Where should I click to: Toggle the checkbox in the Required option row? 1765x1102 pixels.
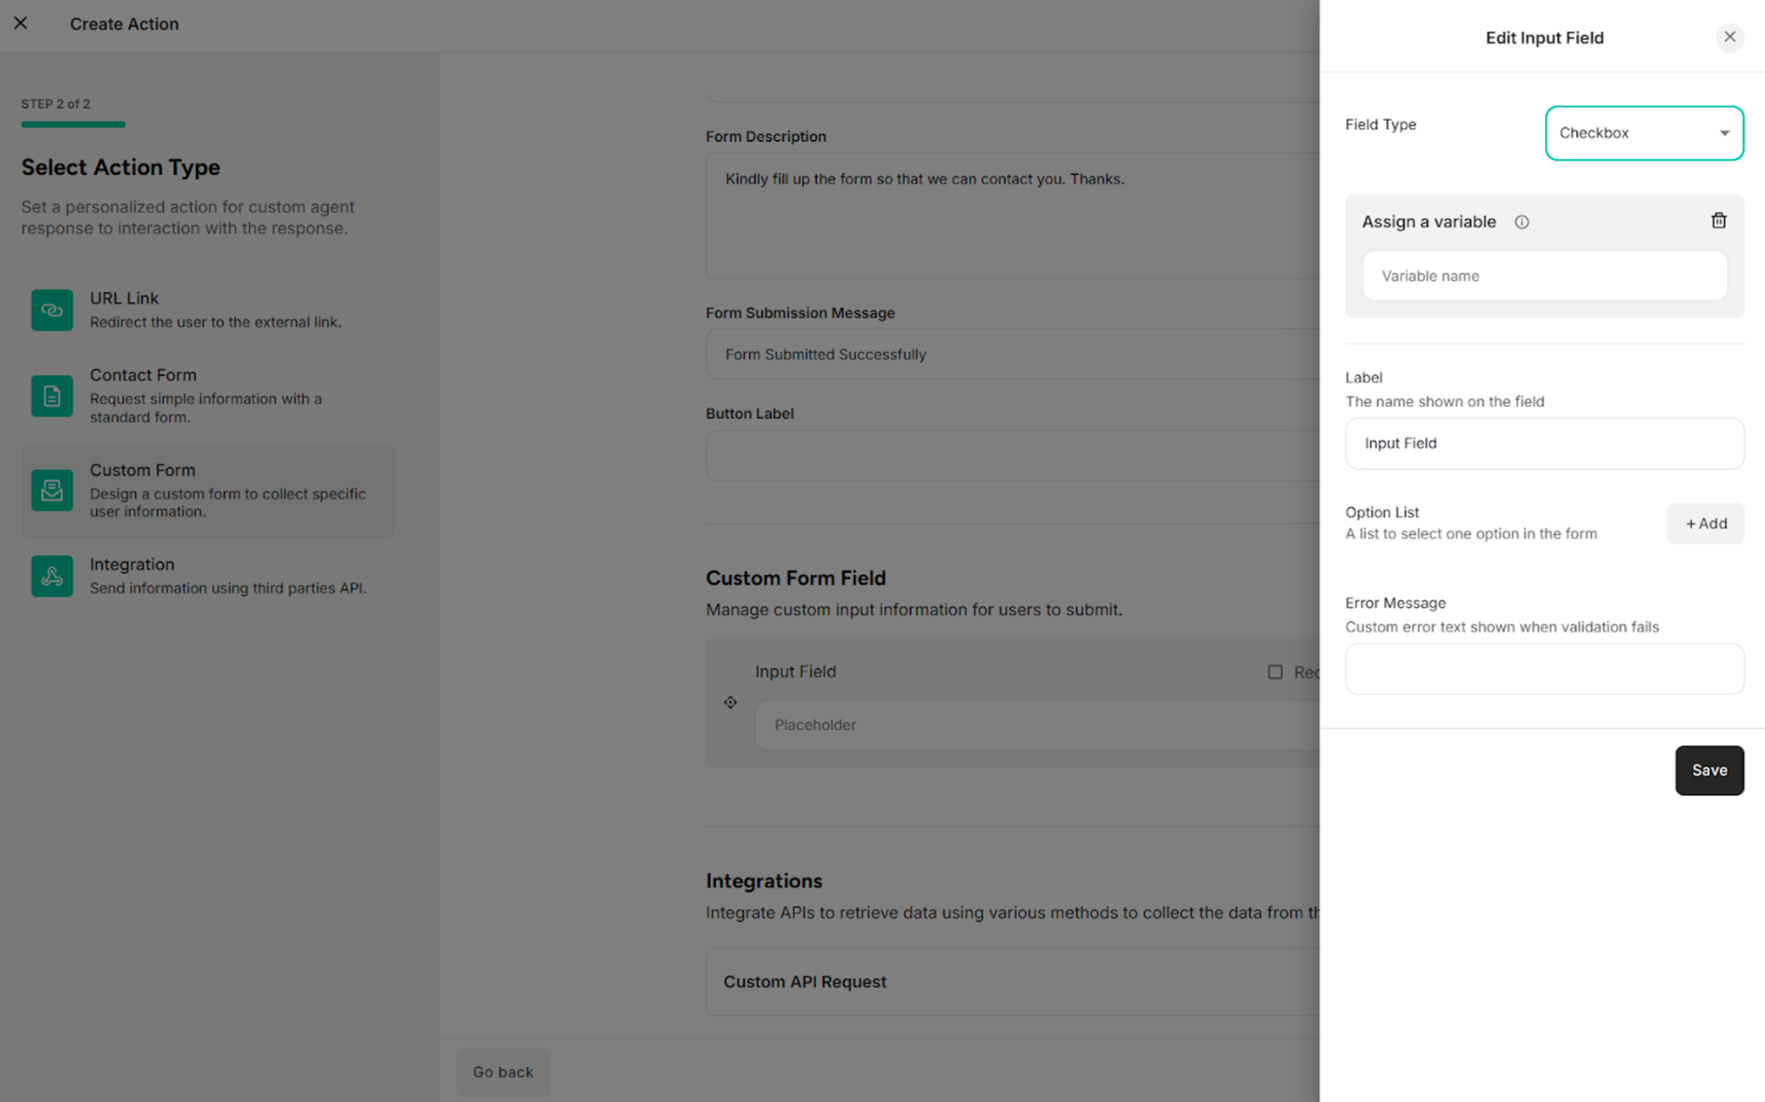coord(1275,671)
